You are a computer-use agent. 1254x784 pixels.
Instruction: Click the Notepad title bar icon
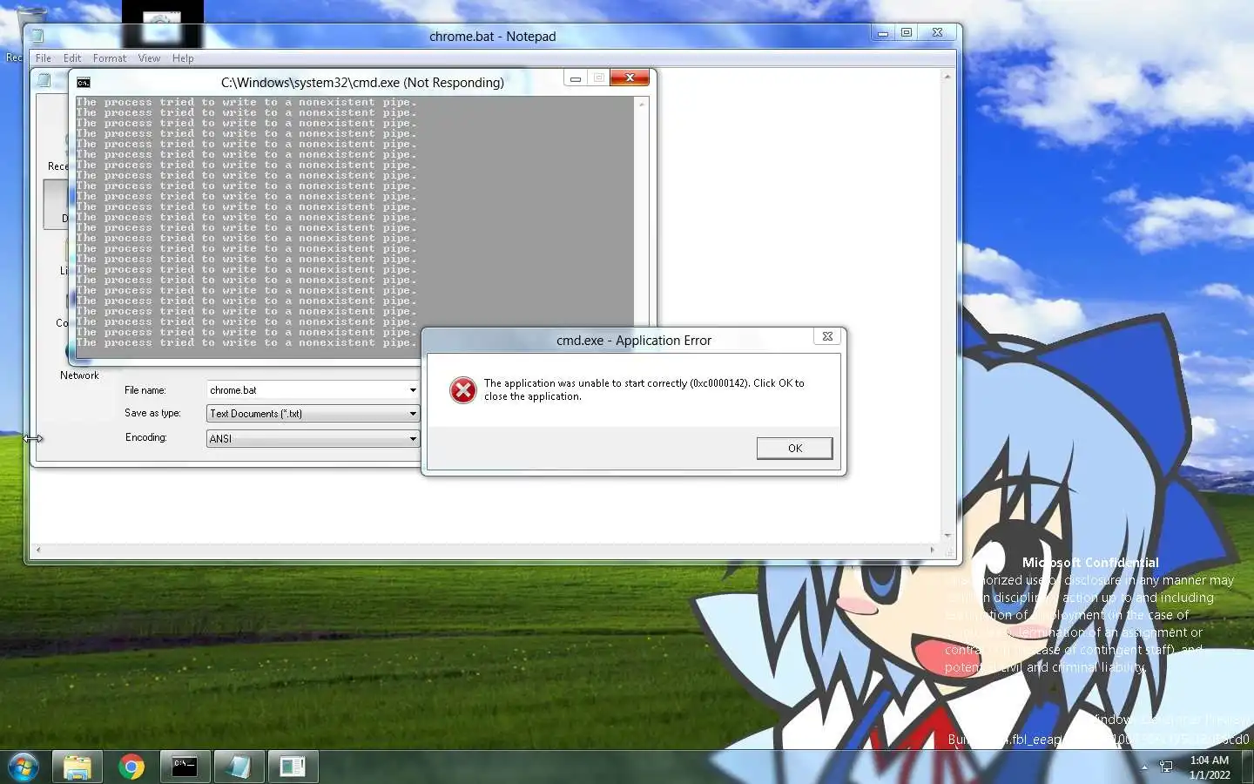(x=37, y=36)
